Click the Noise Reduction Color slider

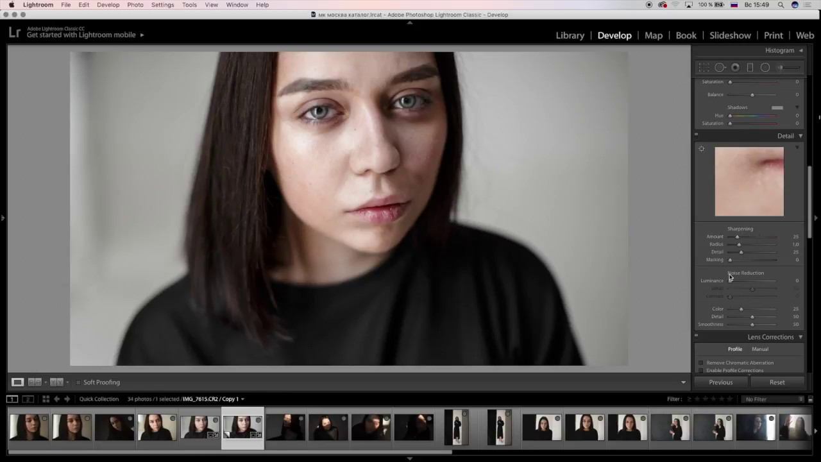tap(753, 309)
